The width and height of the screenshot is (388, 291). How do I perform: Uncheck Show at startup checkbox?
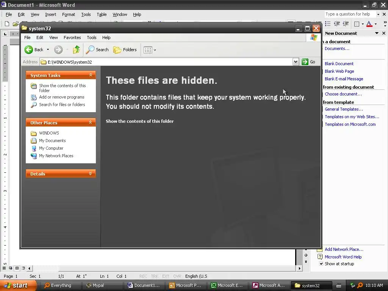coord(321,264)
